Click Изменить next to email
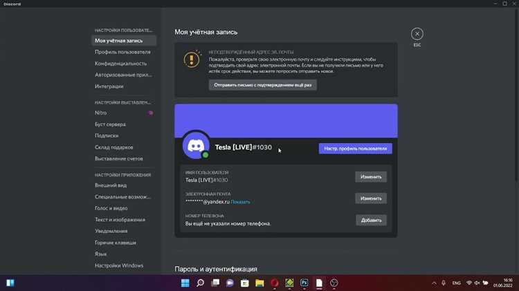 pyautogui.click(x=371, y=198)
